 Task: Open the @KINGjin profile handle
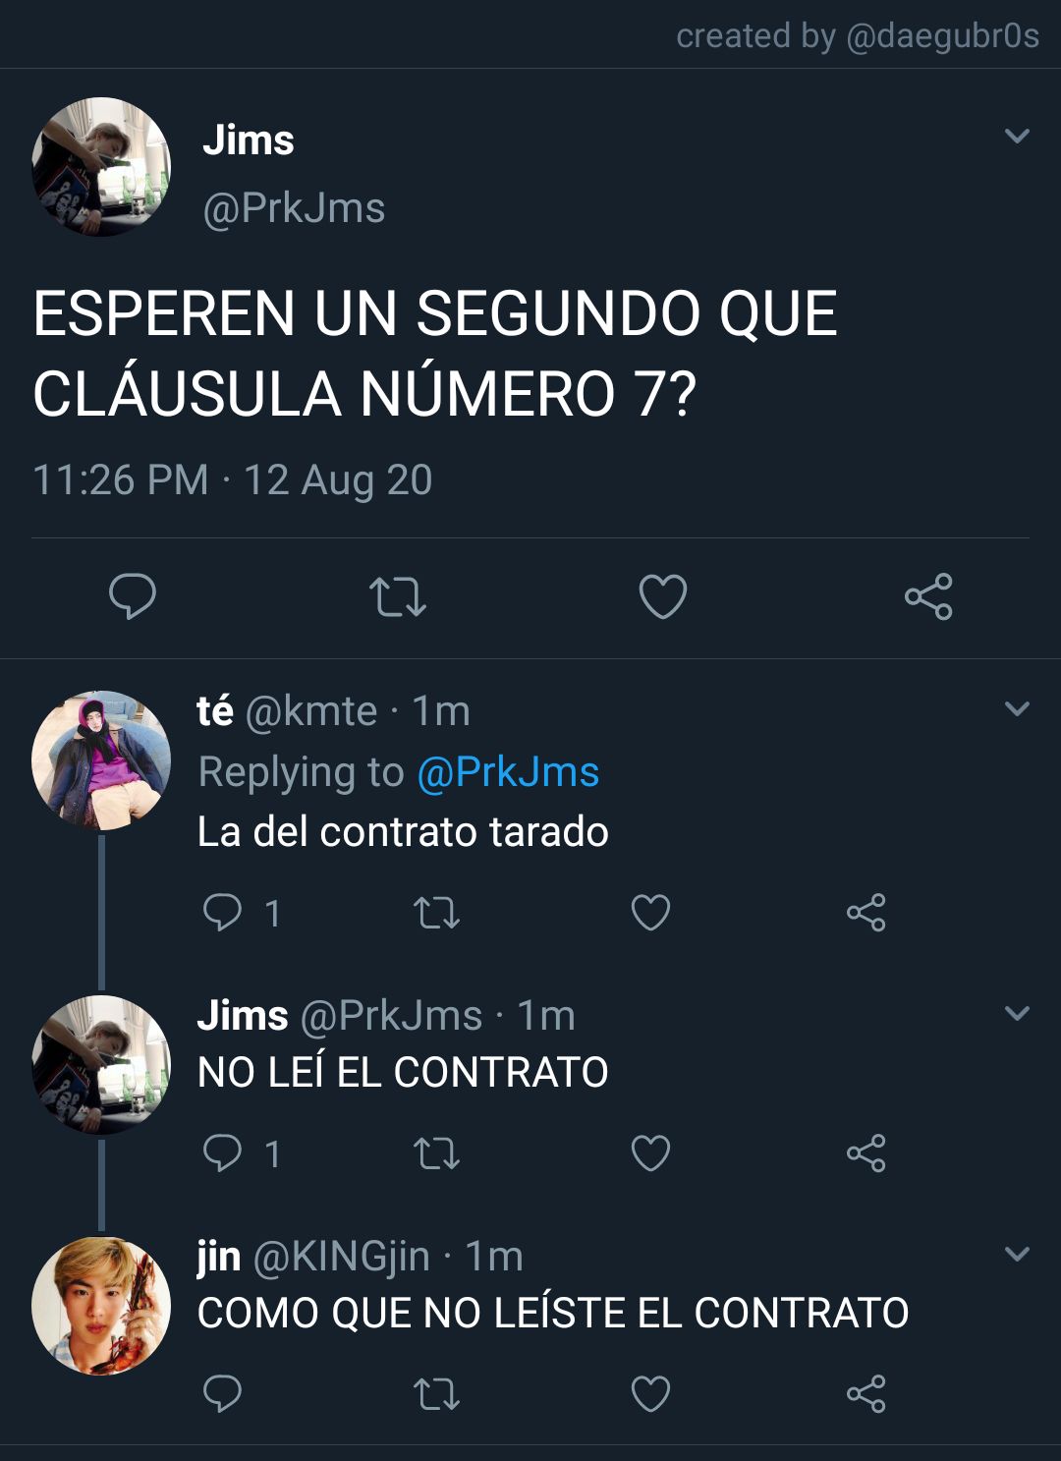(342, 1257)
